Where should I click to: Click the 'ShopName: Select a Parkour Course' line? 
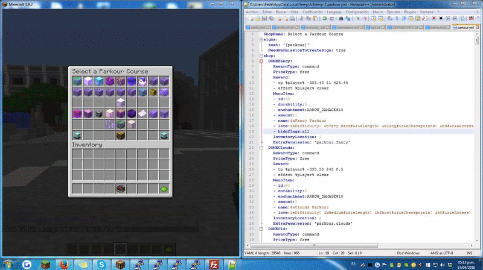[x=303, y=34]
